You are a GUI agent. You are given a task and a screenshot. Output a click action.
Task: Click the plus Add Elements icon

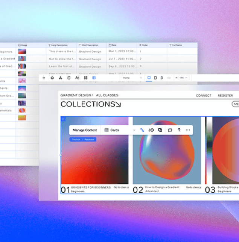coord(44,78)
